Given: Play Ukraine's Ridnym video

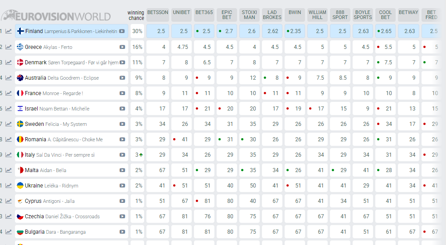Looking at the screenshot, I should [122, 186].
